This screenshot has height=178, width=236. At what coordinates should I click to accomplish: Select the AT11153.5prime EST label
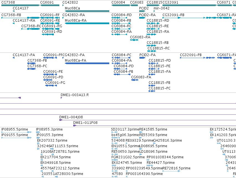[64, 146]
